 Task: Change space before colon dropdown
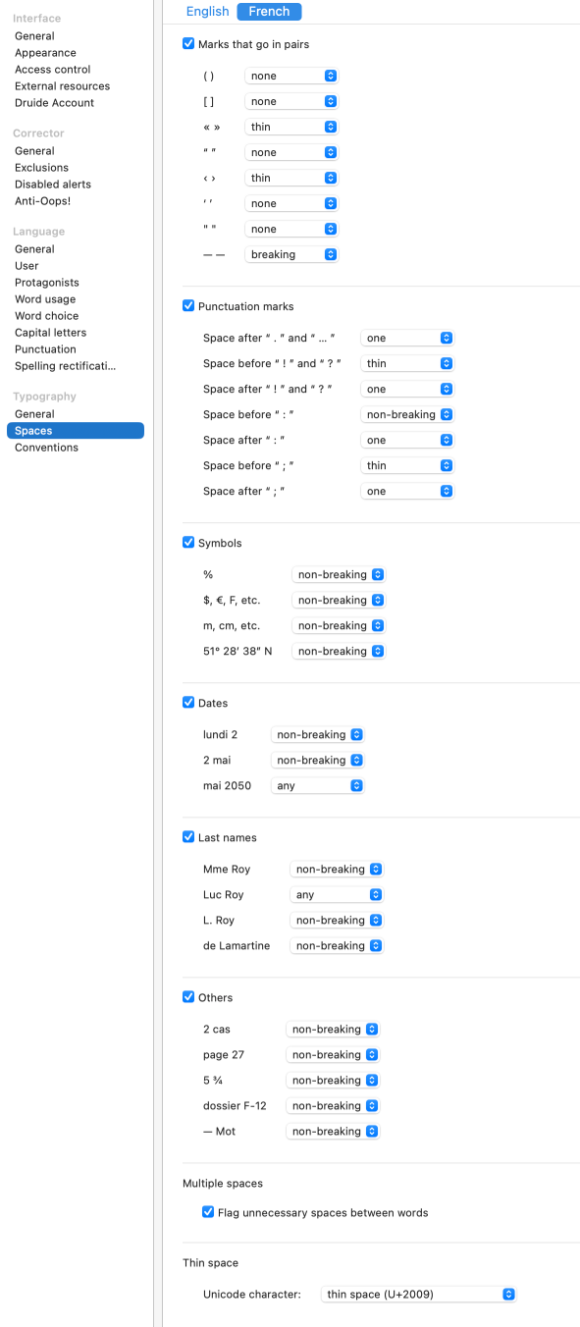point(407,414)
